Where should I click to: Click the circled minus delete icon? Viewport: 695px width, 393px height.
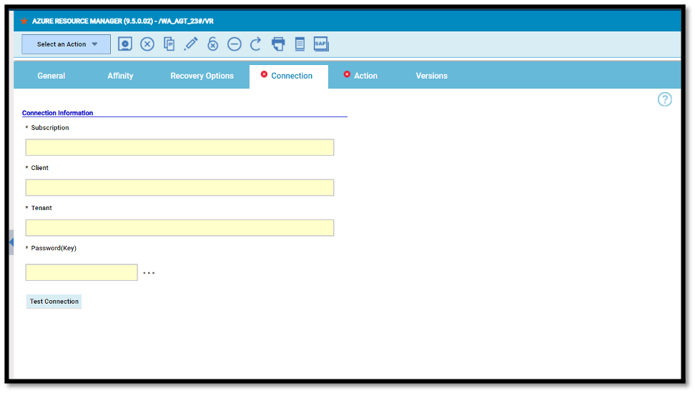(235, 44)
